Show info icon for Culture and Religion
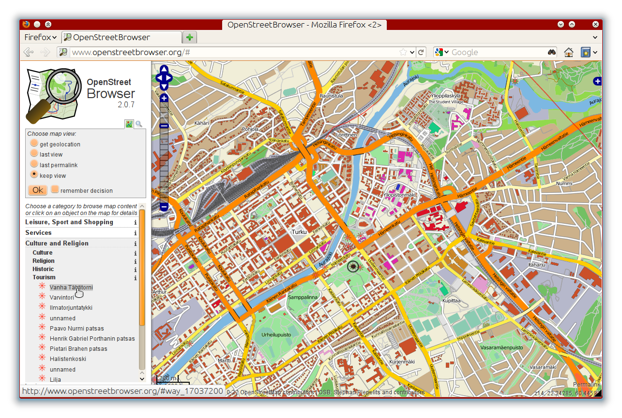The image size is (622, 418). tap(136, 244)
